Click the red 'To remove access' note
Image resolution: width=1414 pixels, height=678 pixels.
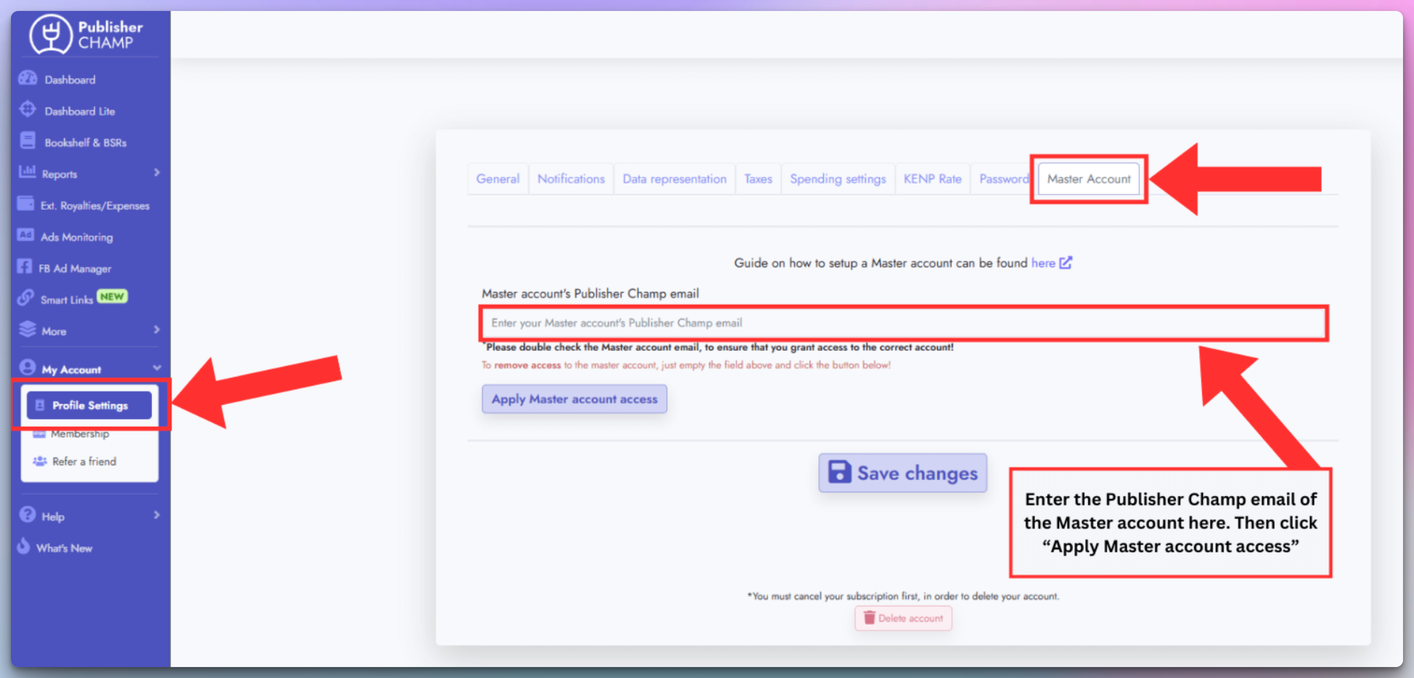(686, 365)
